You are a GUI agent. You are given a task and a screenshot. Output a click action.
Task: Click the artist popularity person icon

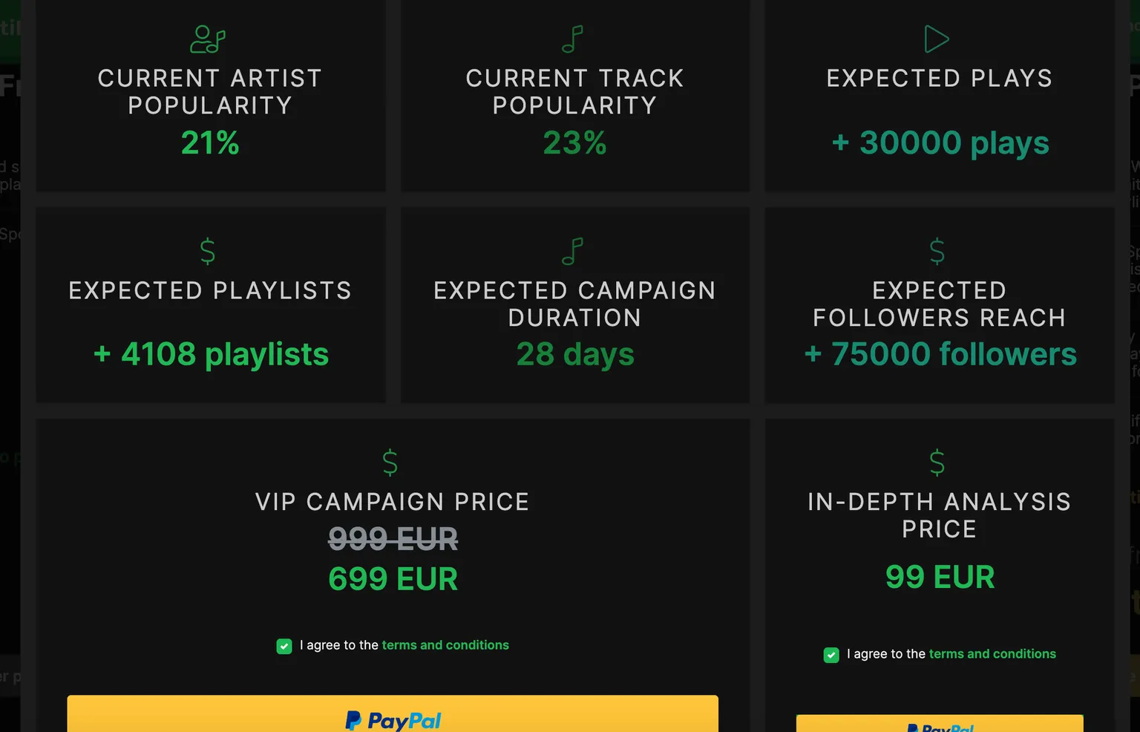tap(209, 37)
